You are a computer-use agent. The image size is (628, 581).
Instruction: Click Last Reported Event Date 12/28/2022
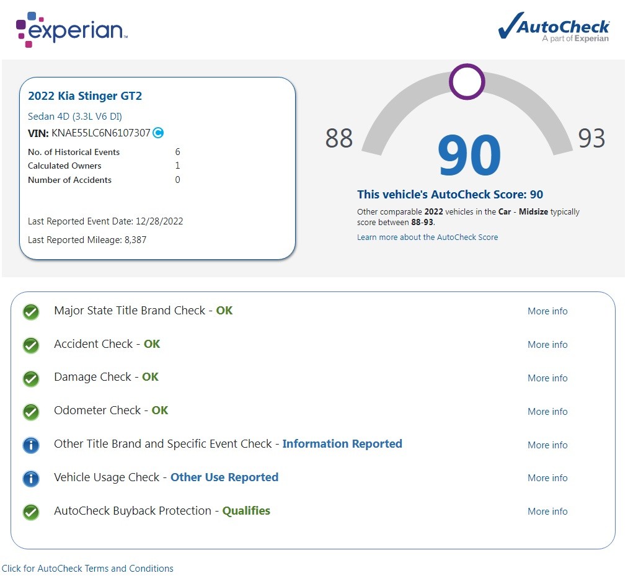coord(105,221)
